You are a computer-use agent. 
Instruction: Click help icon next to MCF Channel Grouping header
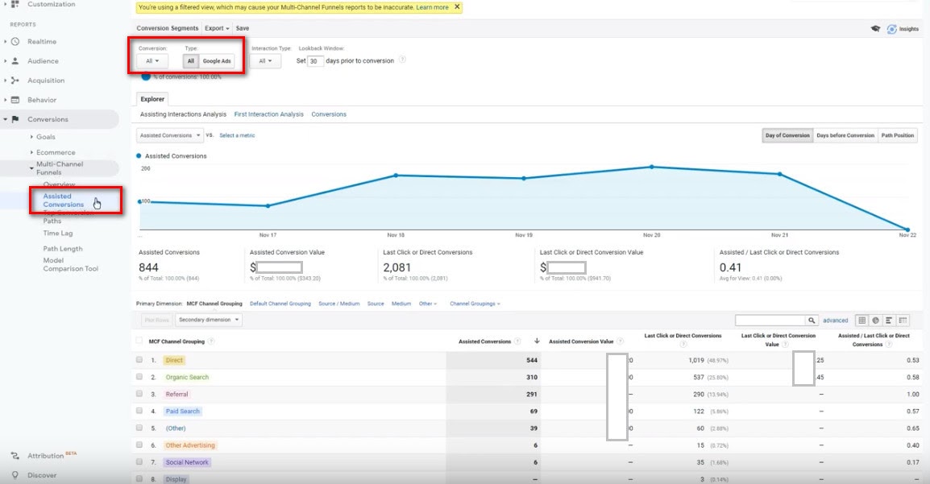(x=211, y=341)
